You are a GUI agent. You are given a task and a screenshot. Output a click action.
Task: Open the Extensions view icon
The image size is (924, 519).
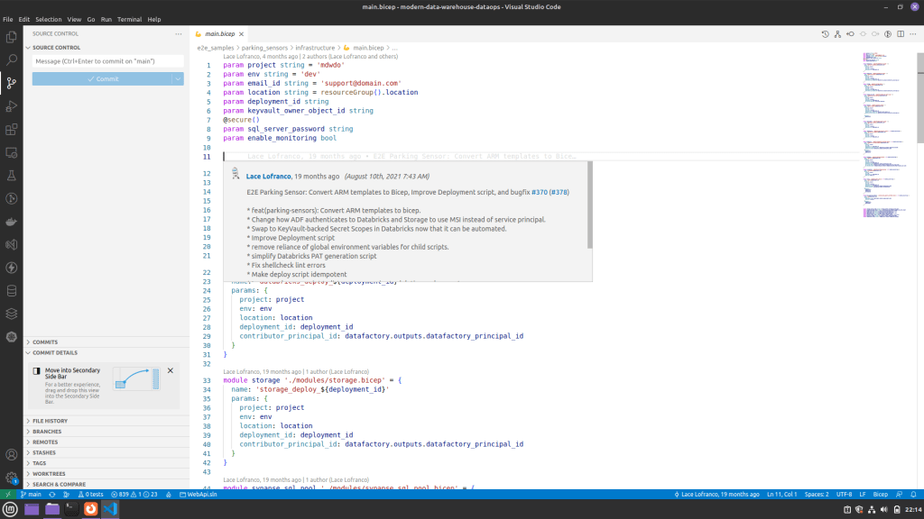pos(12,130)
